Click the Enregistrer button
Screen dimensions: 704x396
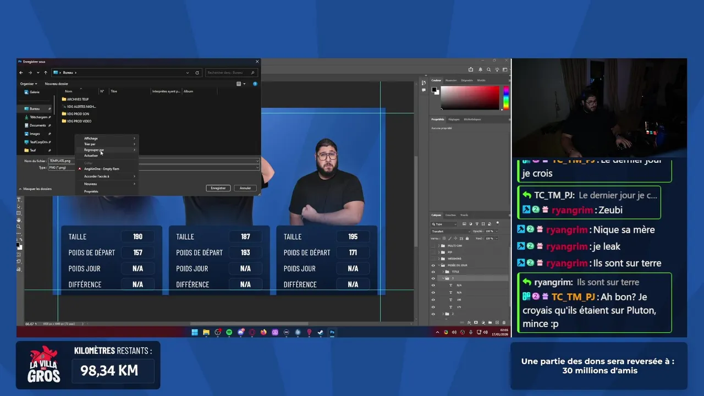218,188
